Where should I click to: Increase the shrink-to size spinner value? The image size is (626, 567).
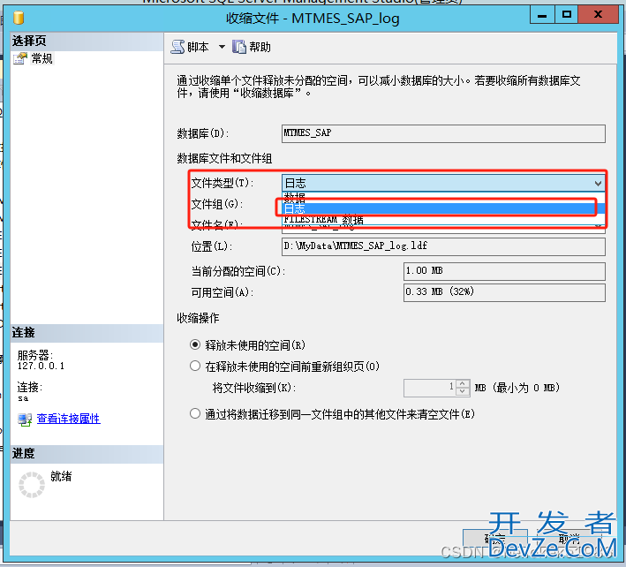coord(463,383)
